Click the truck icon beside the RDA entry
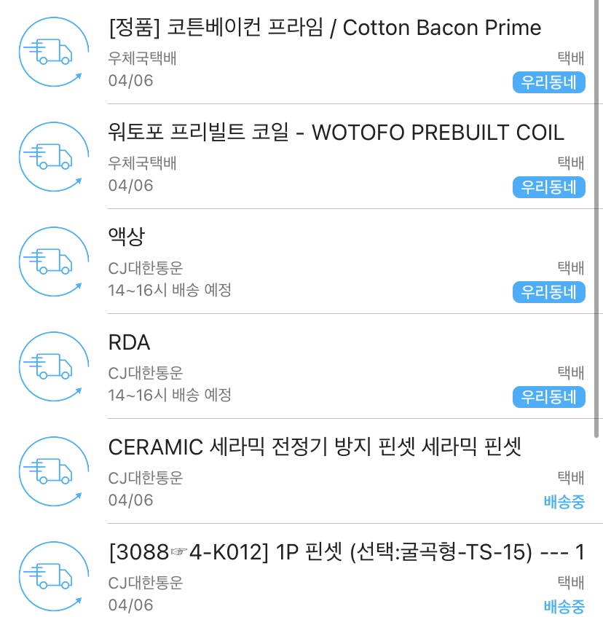603x617 pixels. pos(49,366)
